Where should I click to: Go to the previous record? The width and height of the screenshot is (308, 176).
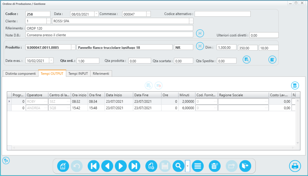tap(107, 166)
